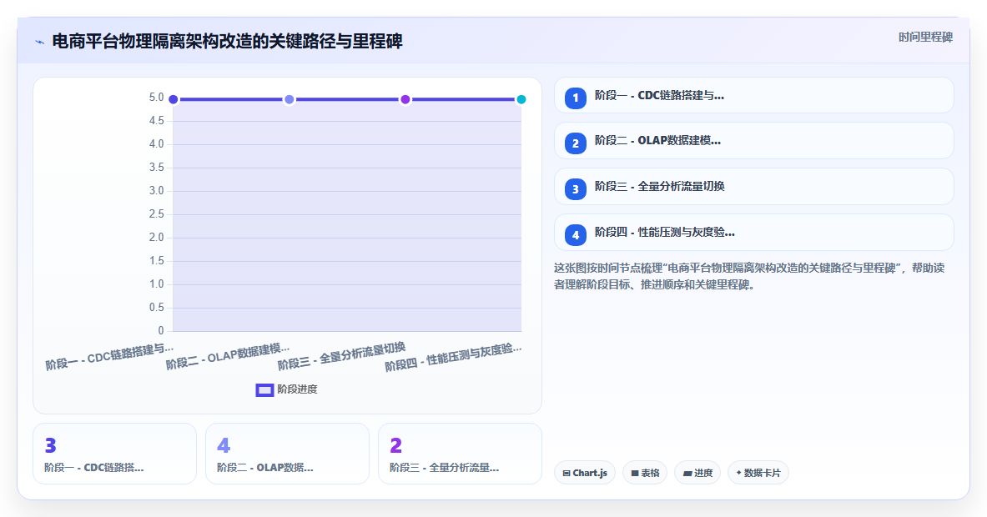
Task: Click the icon inside the Chart.js tag
Action: click(x=567, y=474)
